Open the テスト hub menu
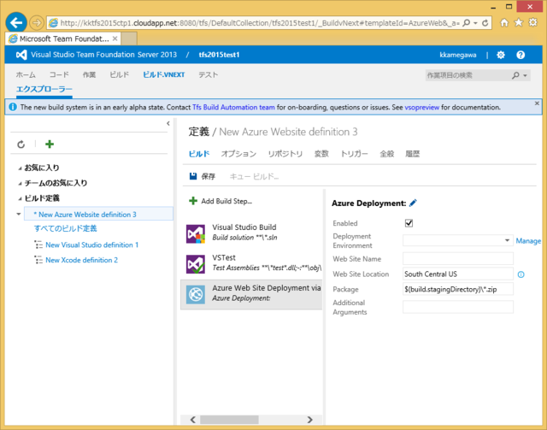The width and height of the screenshot is (547, 430). click(208, 74)
